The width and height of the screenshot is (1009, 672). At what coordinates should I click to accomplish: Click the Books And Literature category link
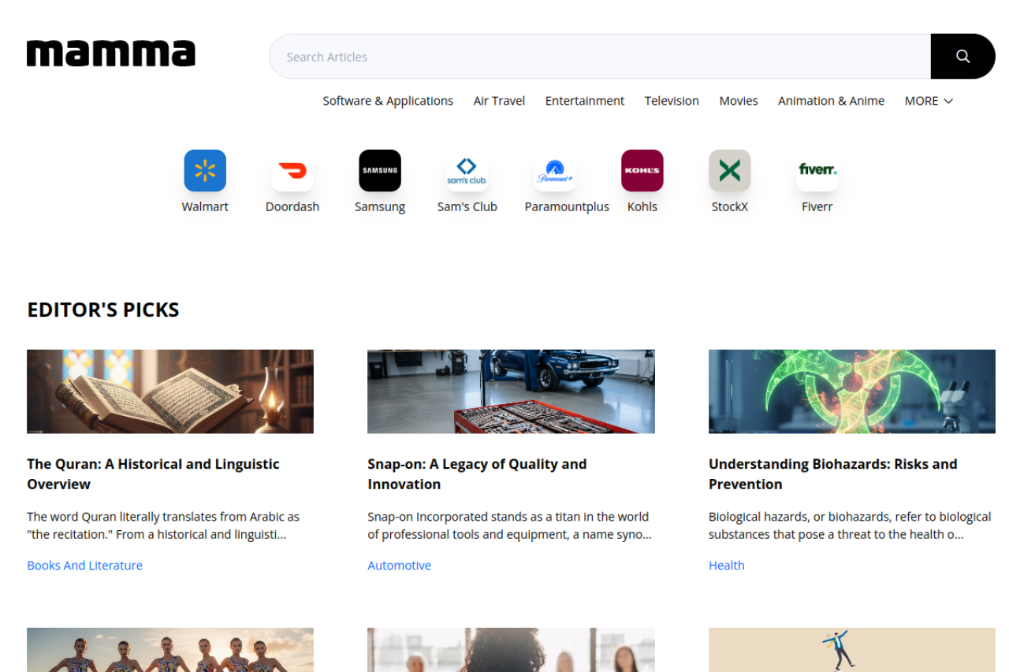pyautogui.click(x=84, y=566)
